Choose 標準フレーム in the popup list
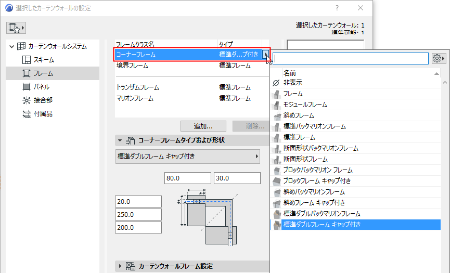This screenshot has height=273, width=450. [355, 137]
